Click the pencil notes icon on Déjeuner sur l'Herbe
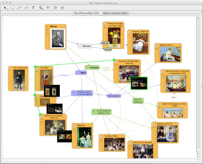Screen dimensions: 203x164 click(42, 119)
